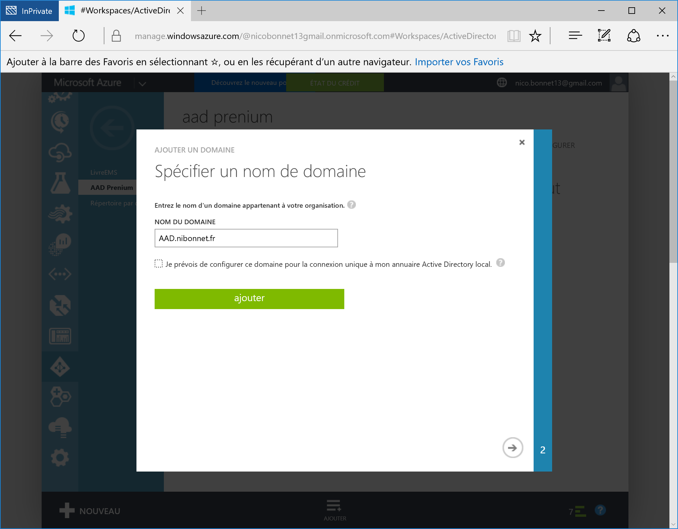This screenshot has height=529, width=678.
Task: Open the Edge Hub panel
Action: 575,36
